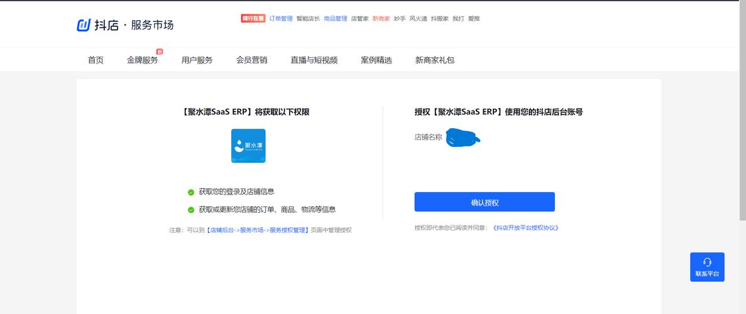Open the 金牌服务 tab
The image size is (746, 314).
(142, 60)
